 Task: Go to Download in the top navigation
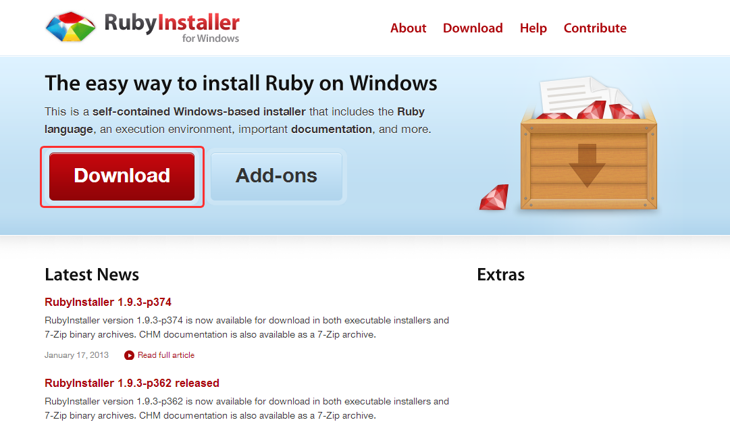click(x=473, y=28)
